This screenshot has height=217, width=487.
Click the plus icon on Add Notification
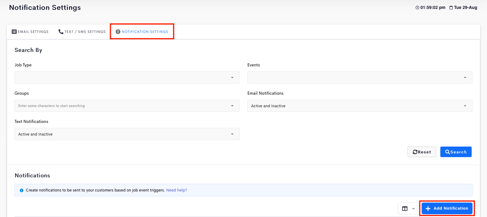point(428,209)
